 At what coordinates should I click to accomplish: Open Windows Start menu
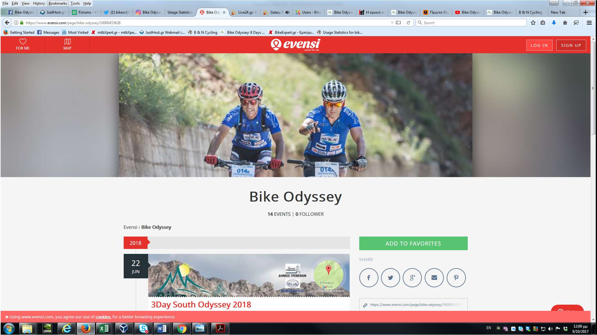point(9,328)
